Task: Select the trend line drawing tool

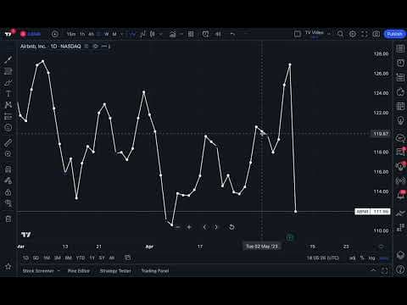Action: 8,59
